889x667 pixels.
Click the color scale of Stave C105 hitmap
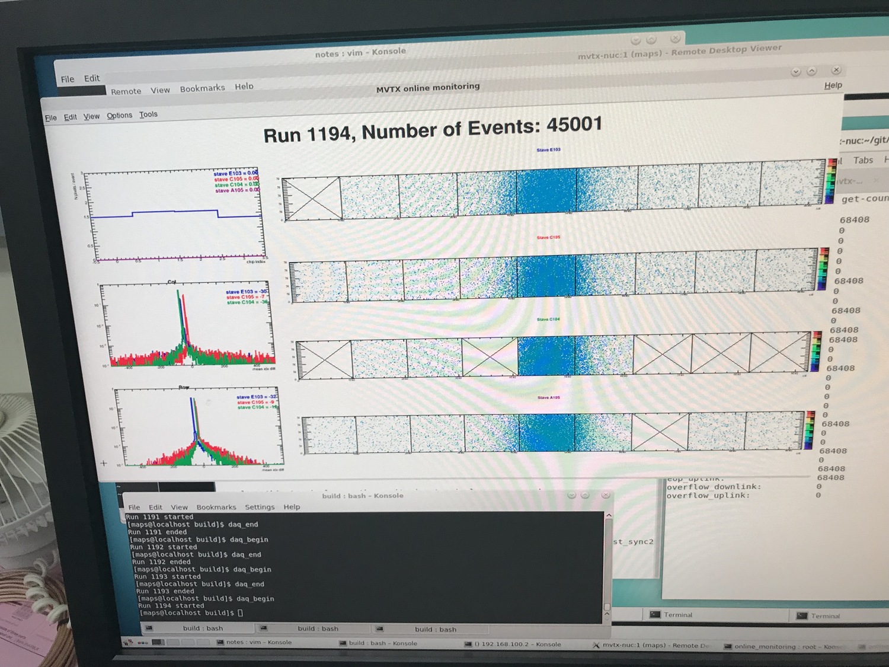click(823, 269)
